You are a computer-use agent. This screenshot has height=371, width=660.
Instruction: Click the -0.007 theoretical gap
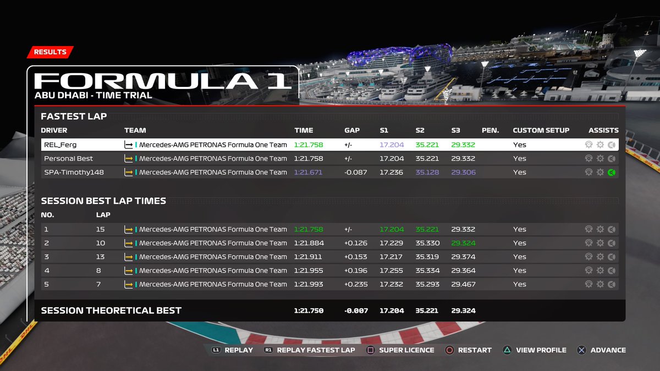click(356, 311)
